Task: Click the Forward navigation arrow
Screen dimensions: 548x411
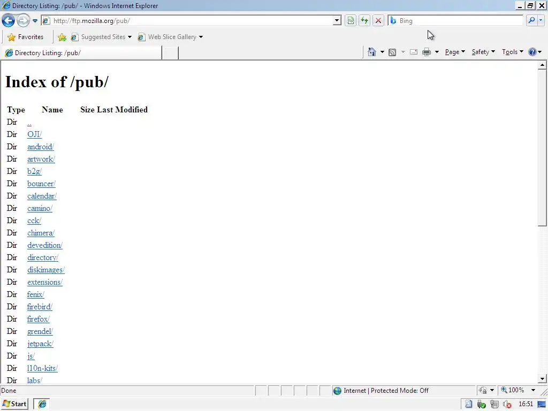Action: 23,21
